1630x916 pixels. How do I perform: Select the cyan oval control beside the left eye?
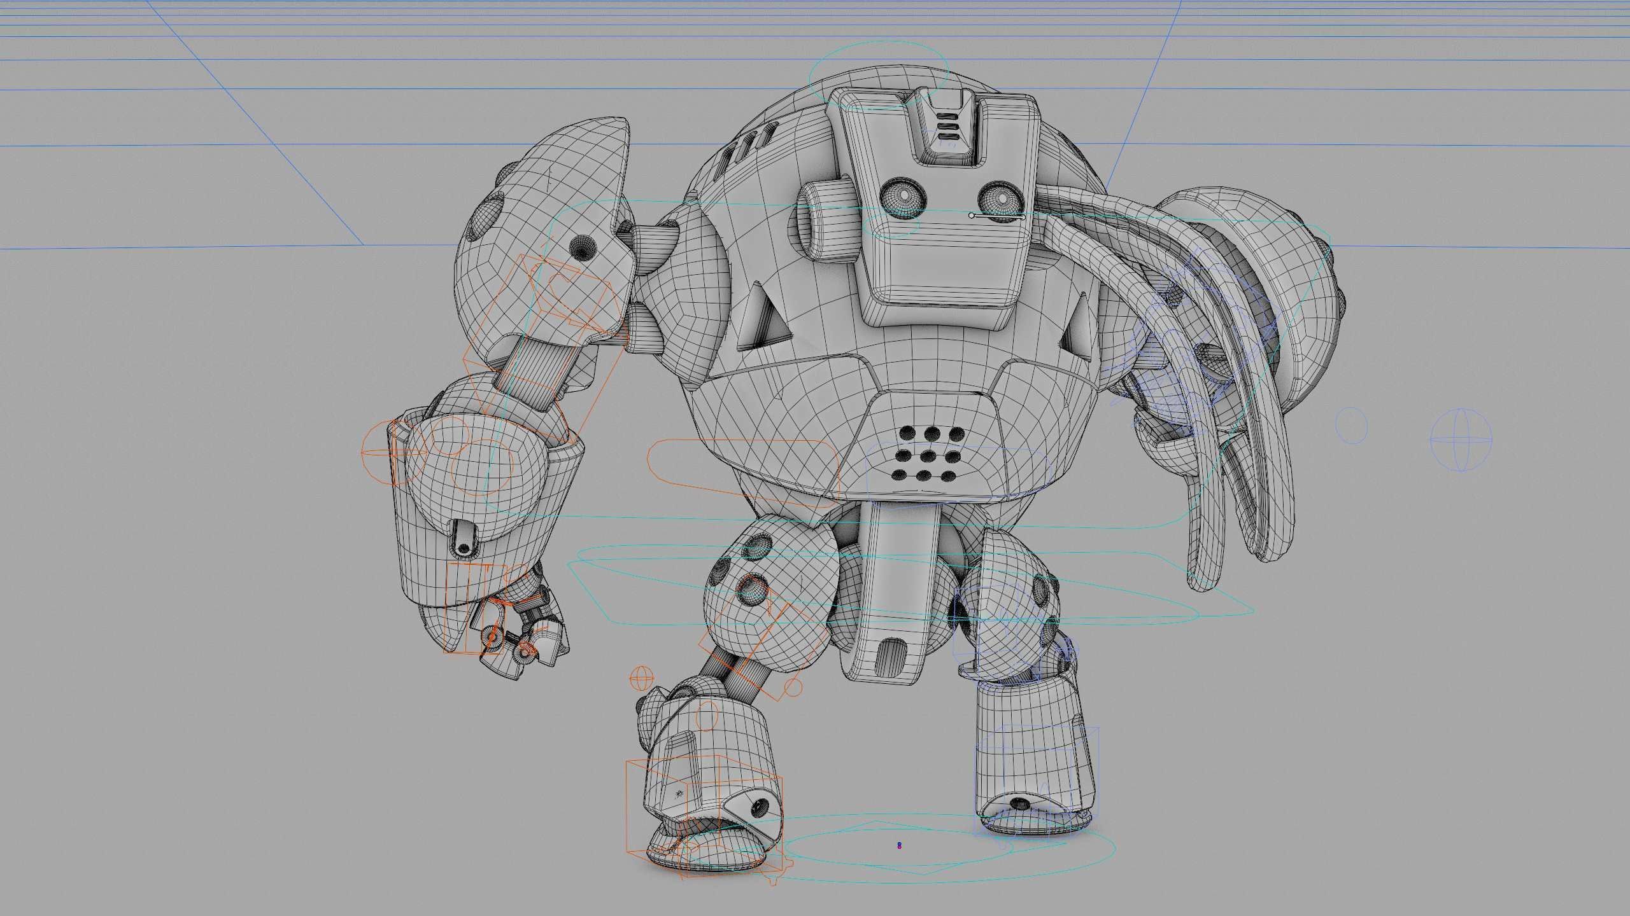891,224
